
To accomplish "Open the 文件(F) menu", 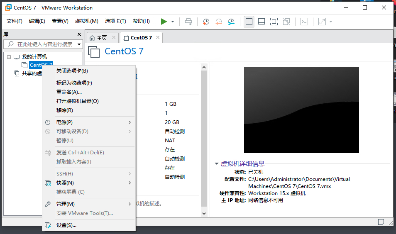I will point(15,21).
